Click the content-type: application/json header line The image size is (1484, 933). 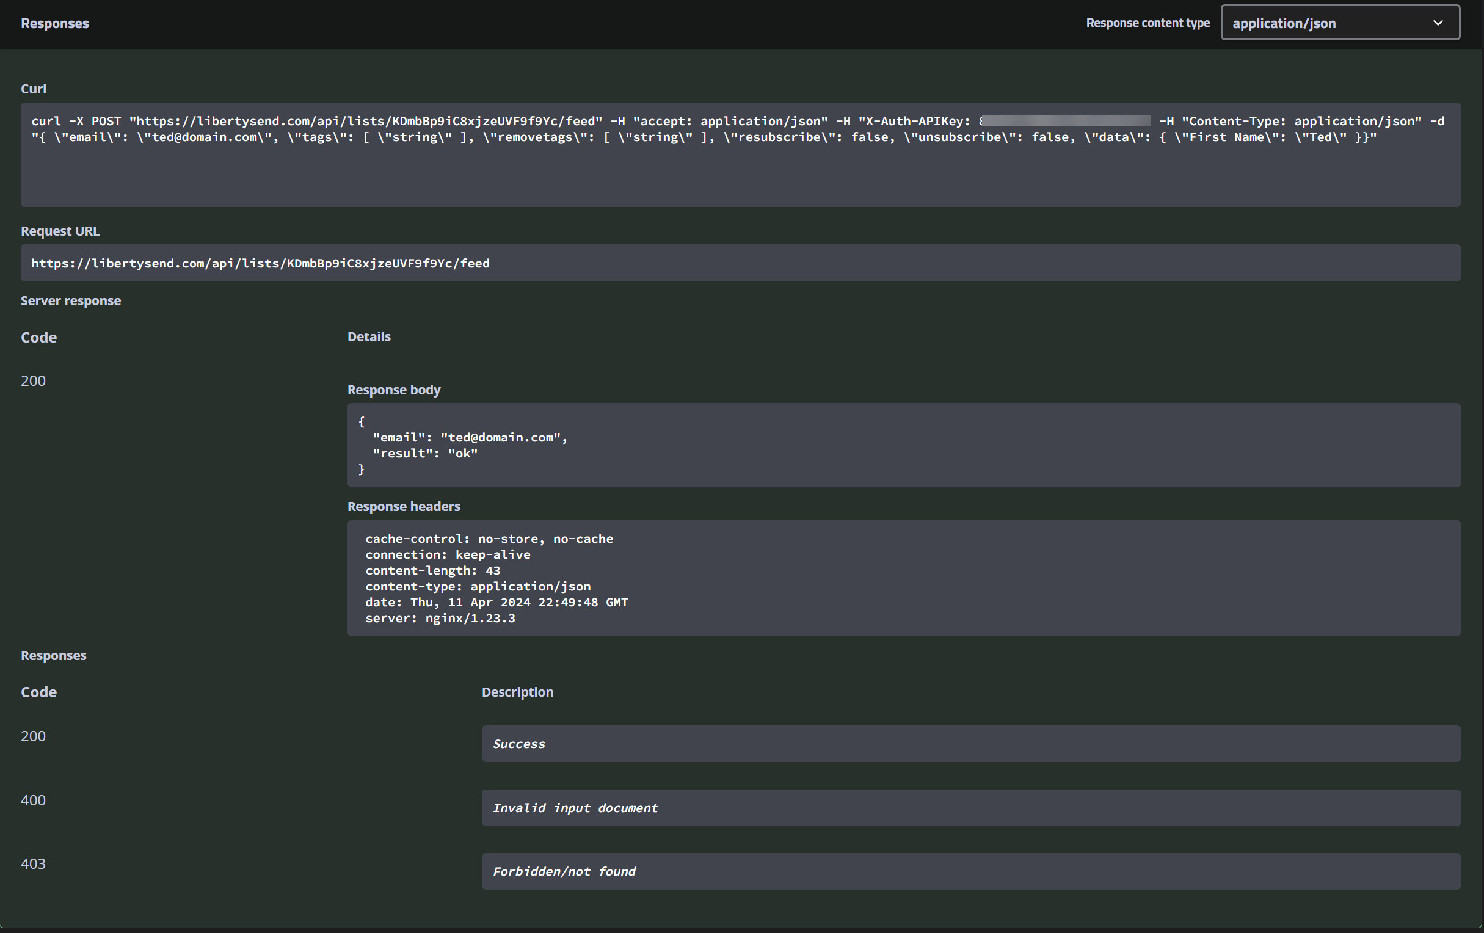click(478, 587)
